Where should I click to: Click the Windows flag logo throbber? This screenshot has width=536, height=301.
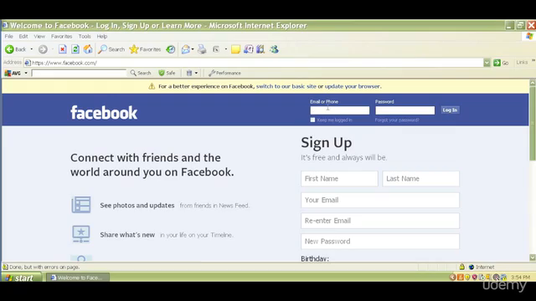coord(529,36)
